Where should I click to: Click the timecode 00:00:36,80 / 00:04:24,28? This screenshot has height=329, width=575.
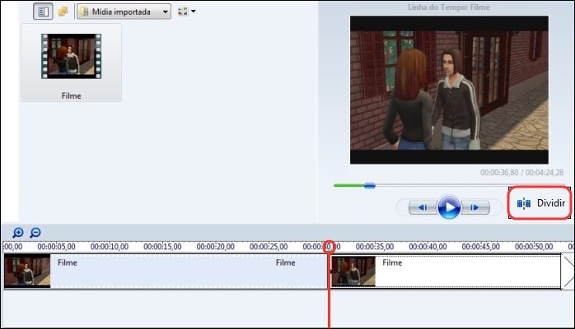click(x=521, y=173)
